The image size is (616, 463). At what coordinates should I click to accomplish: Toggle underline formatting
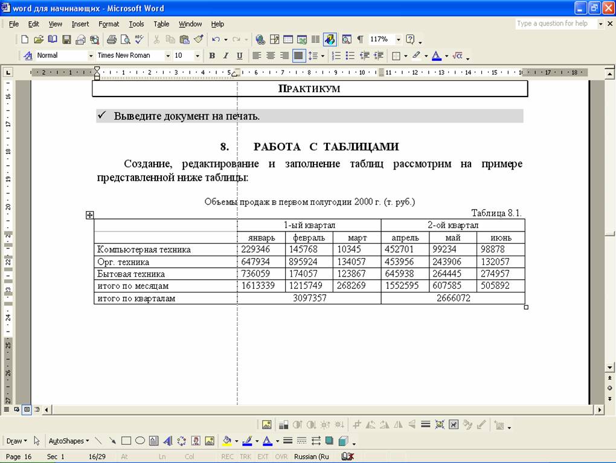pyautogui.click(x=240, y=55)
